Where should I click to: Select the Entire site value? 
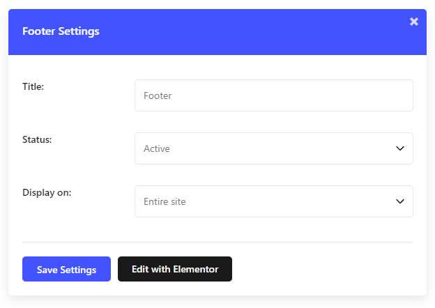[165, 201]
